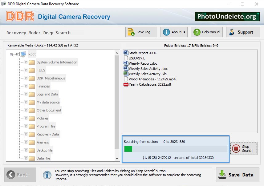The height and width of the screenshot is (186, 264).
Task: Select the My data source folder label
Action: point(48,102)
